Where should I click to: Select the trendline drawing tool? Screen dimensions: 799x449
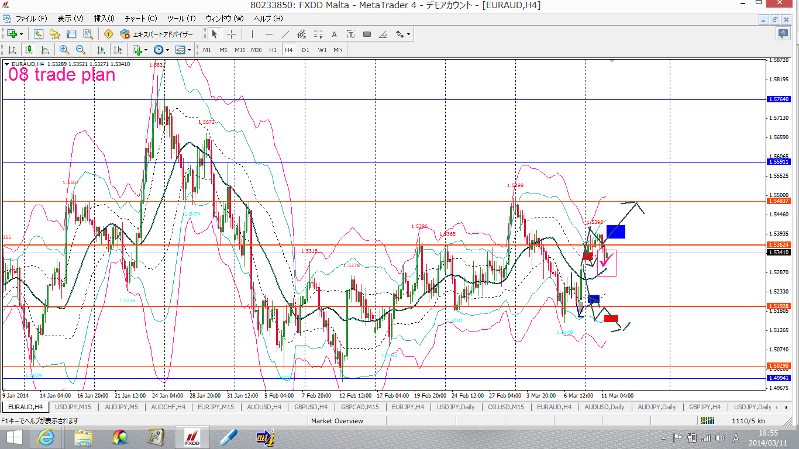point(285,34)
